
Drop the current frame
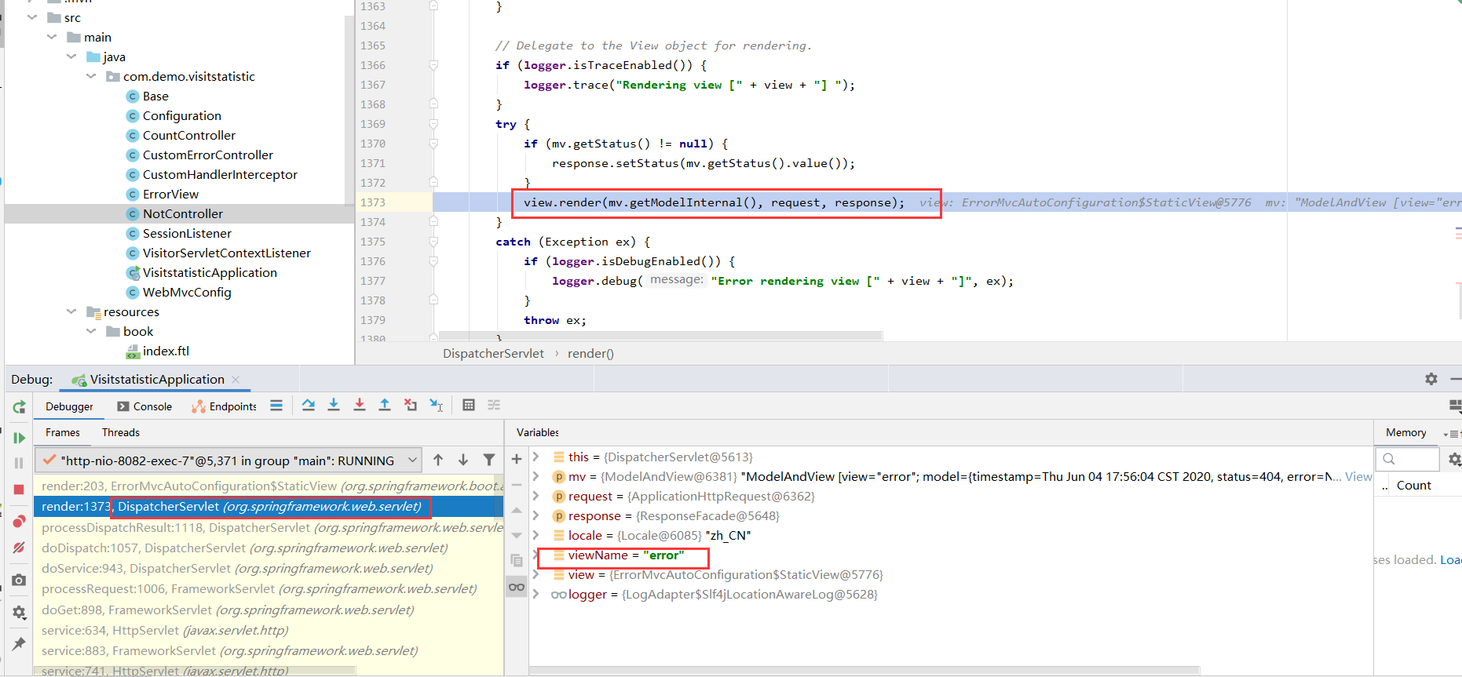pos(411,405)
